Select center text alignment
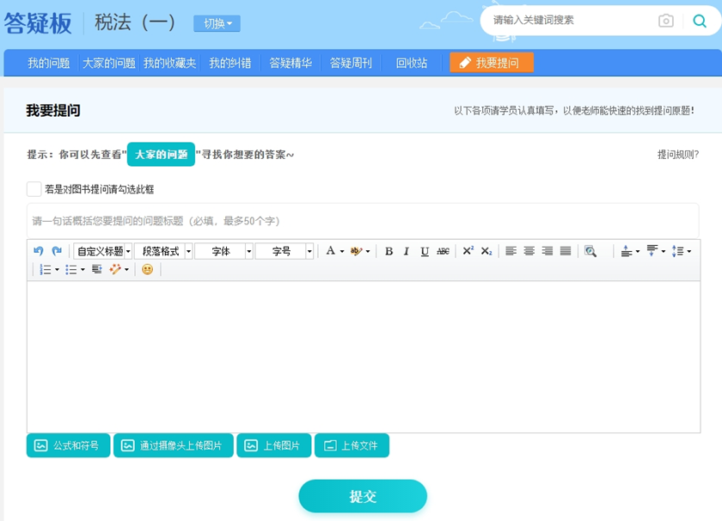The width and height of the screenshot is (722, 521). point(528,251)
